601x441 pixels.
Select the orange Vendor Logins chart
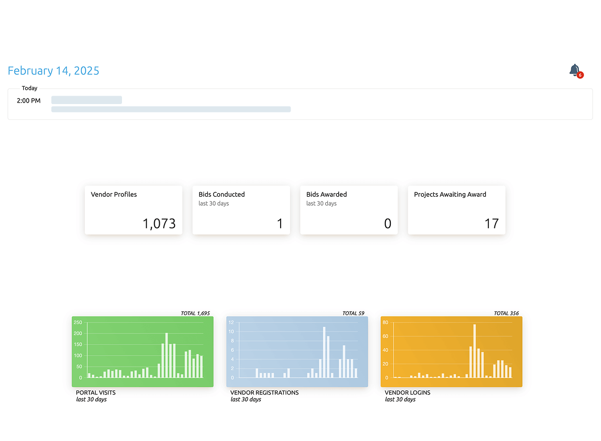point(451,351)
